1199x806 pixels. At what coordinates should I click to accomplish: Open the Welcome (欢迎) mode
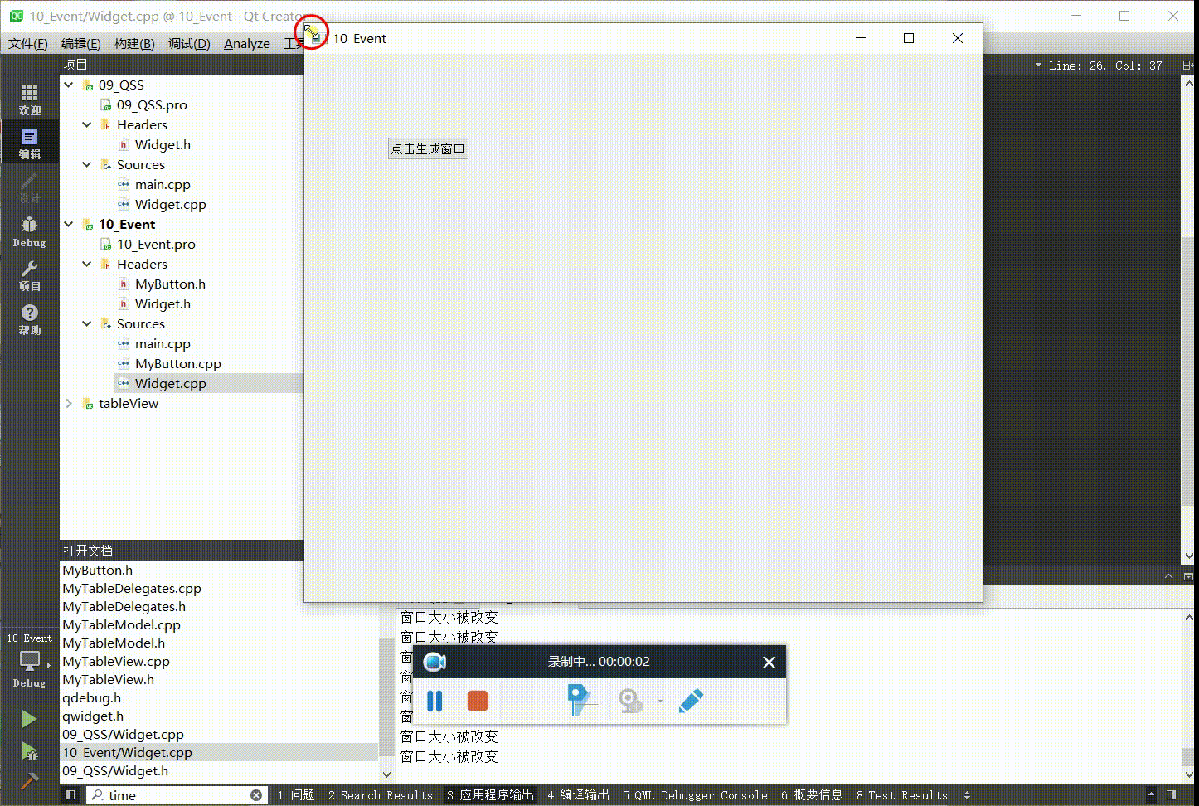tap(29, 99)
